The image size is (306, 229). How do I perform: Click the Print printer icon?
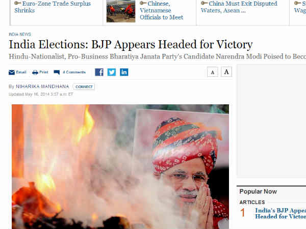(35, 72)
